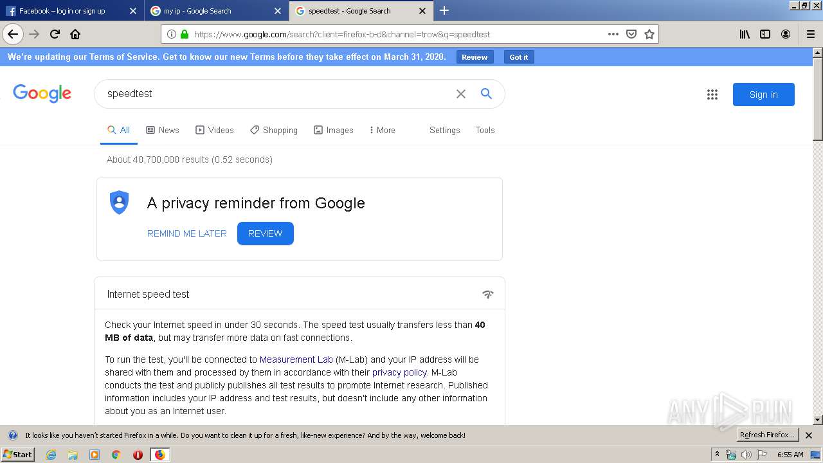Show hidden system tray icons
This screenshot has width=823, height=463.
point(718,455)
